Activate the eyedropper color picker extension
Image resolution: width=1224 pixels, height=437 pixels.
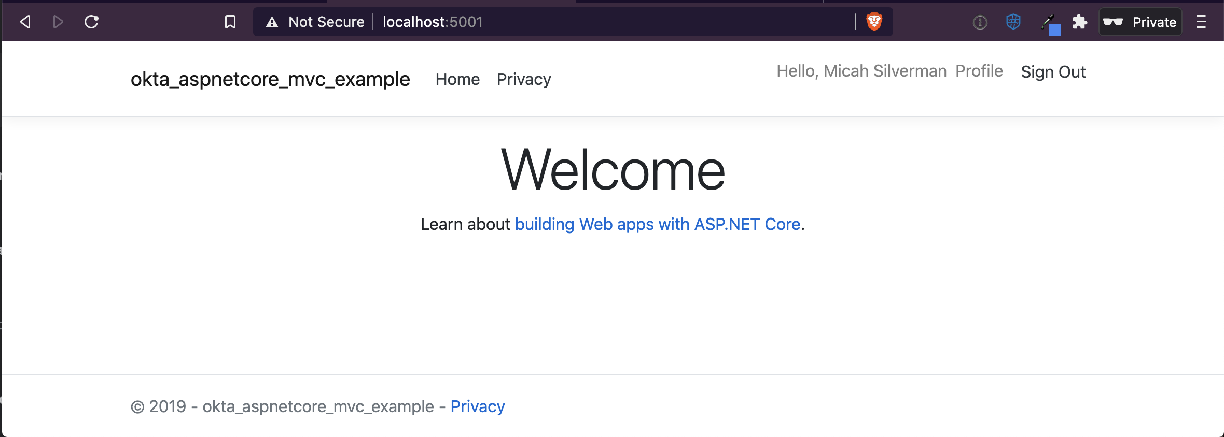point(1050,23)
